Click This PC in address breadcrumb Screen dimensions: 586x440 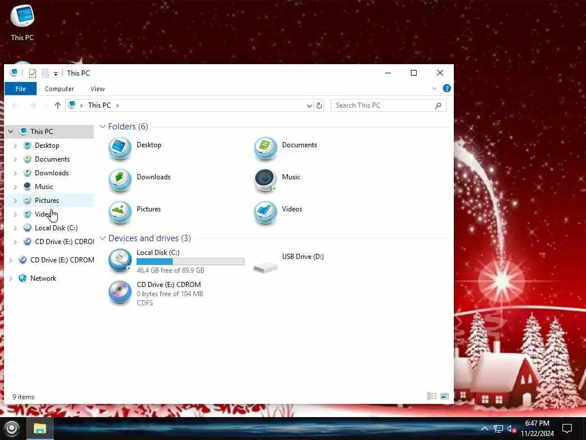point(100,105)
